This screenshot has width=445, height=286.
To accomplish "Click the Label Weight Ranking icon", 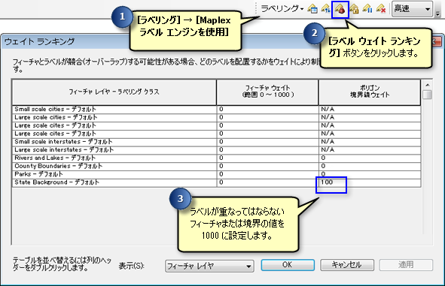I will click(340, 9).
